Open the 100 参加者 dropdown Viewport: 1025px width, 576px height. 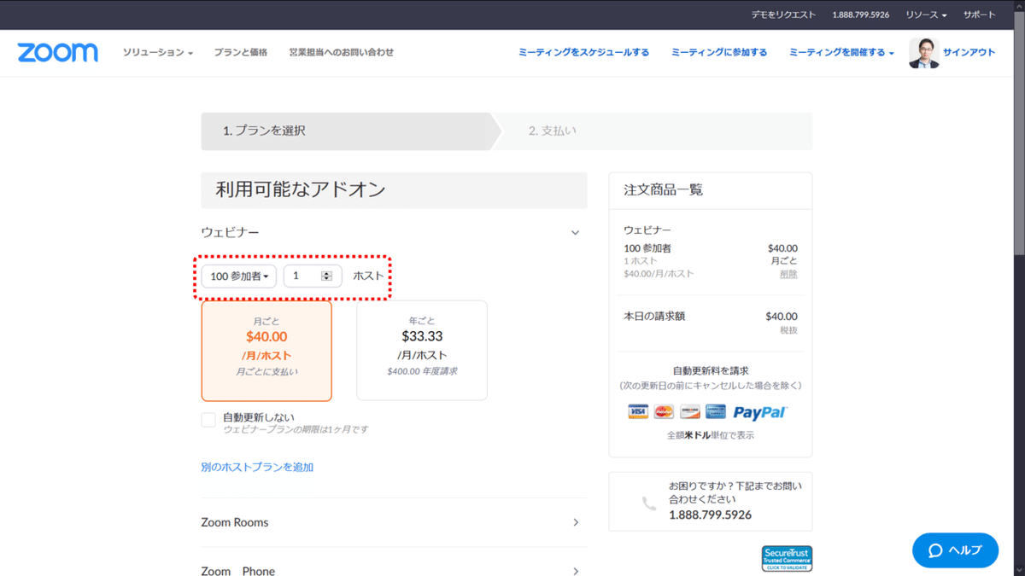click(239, 276)
